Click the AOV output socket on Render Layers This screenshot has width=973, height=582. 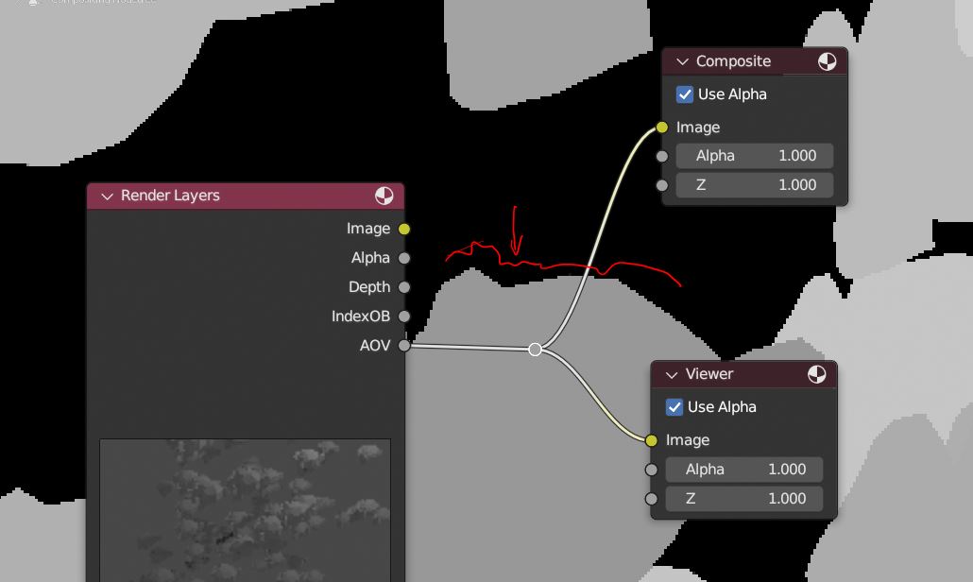(404, 346)
